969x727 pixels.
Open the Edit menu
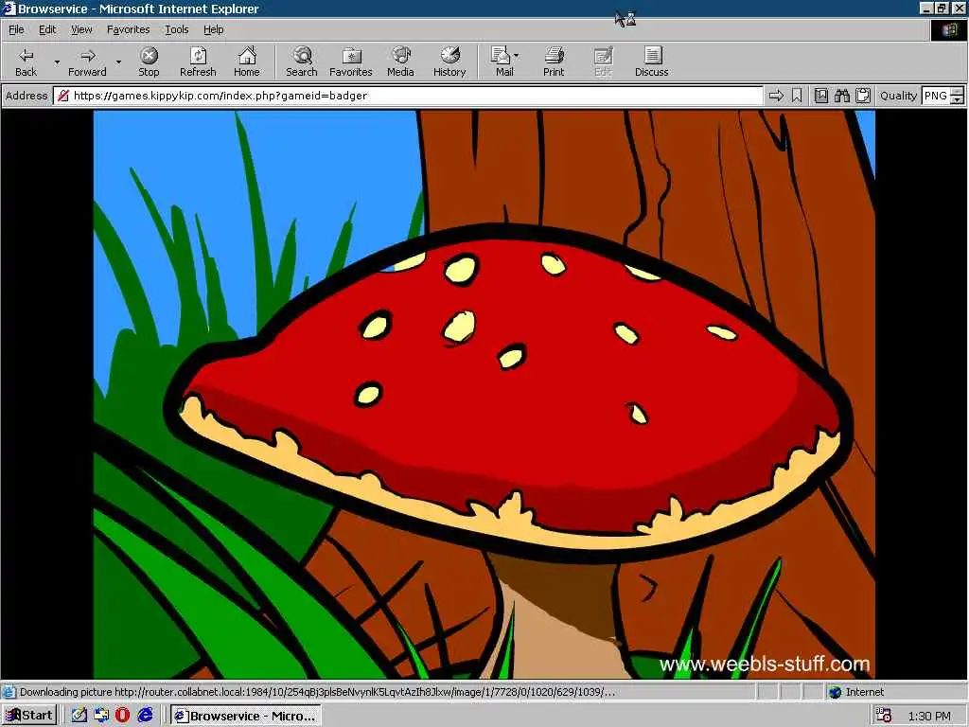tap(47, 29)
